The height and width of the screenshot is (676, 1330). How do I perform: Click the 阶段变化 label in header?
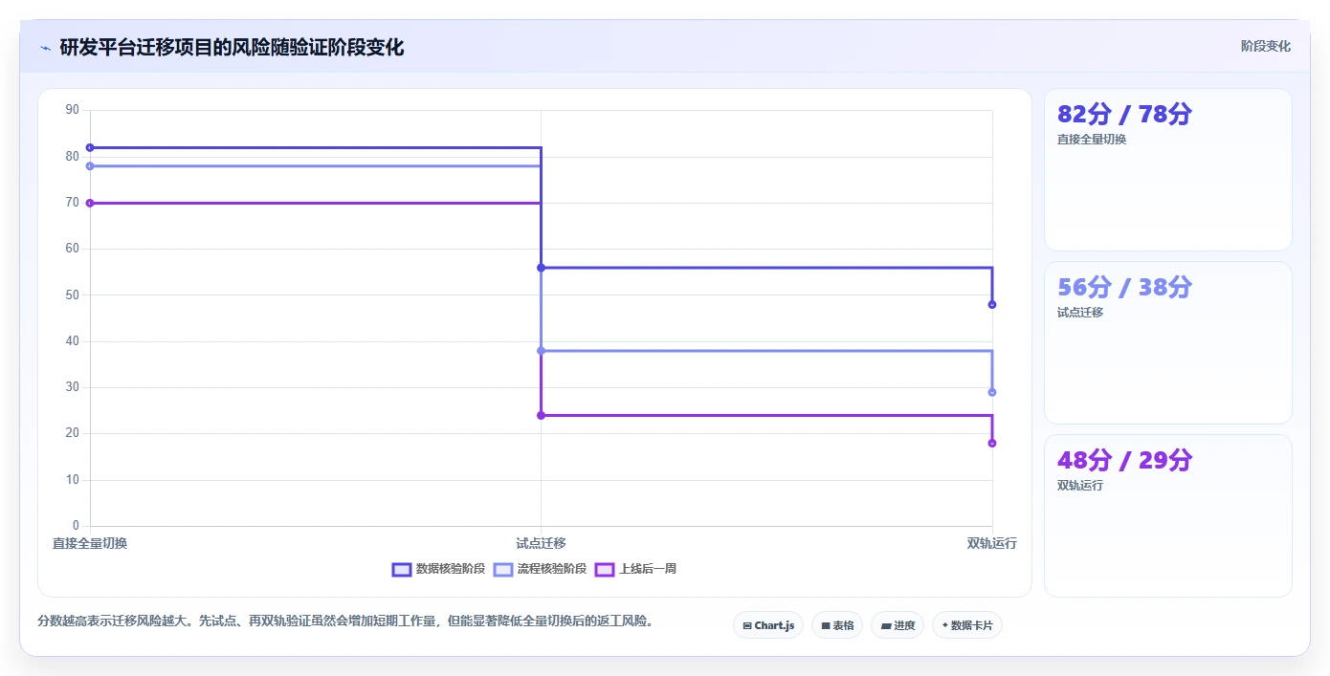click(x=1266, y=46)
